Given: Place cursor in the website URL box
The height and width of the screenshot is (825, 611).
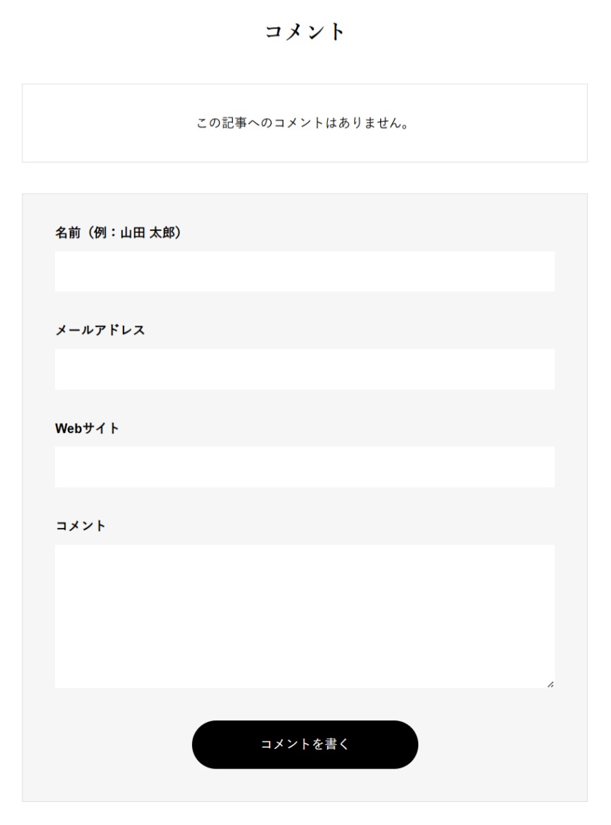Looking at the screenshot, I should coord(304,467).
